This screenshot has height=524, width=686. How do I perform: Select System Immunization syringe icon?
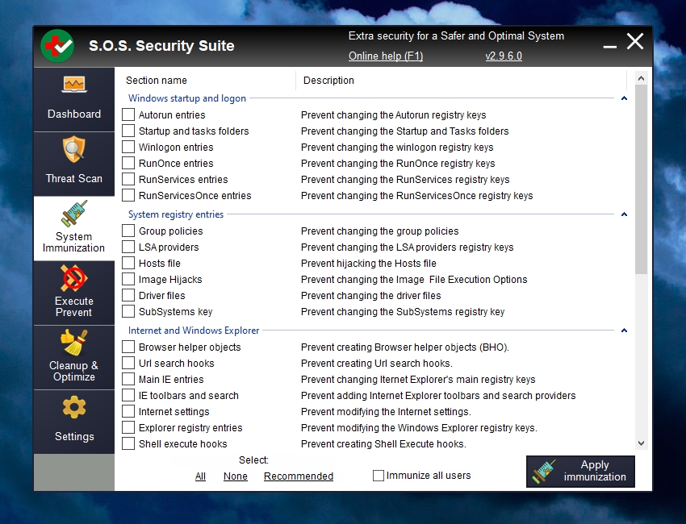click(74, 214)
